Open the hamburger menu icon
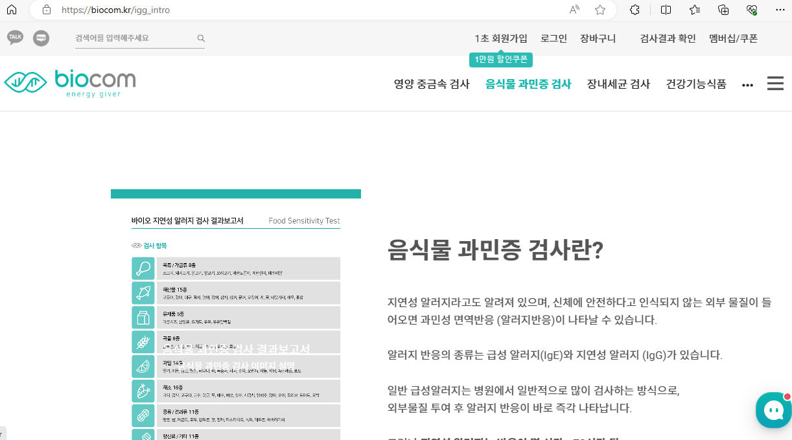Screen dimensions: 792x440 tap(775, 84)
